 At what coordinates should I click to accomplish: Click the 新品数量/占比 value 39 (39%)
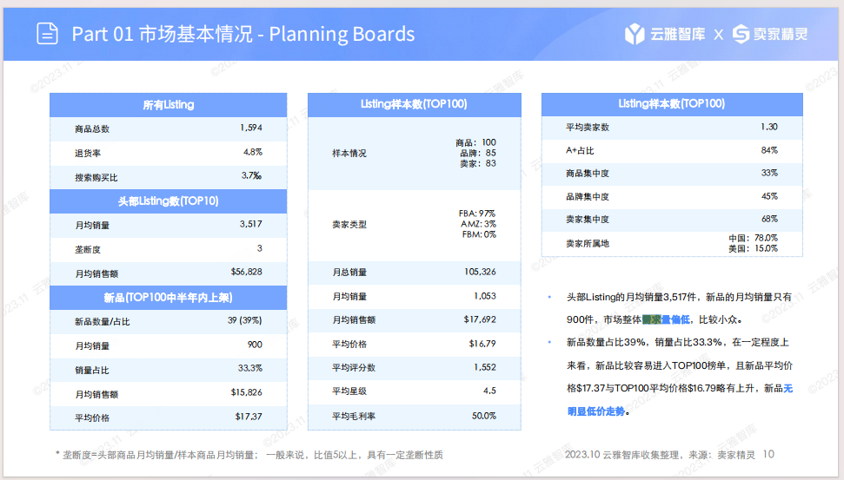244,320
